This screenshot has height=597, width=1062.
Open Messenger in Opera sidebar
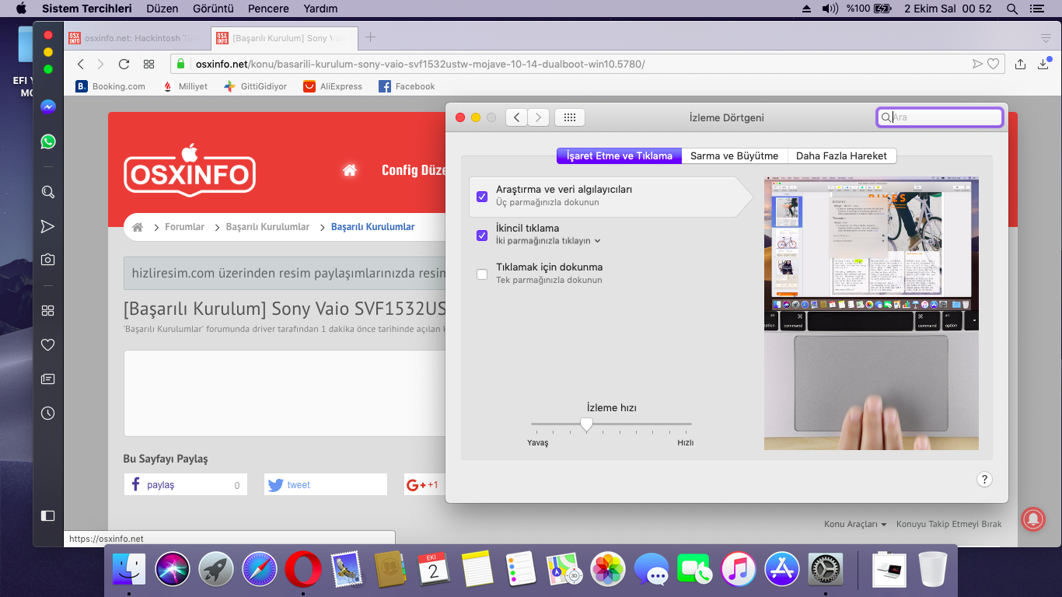click(48, 107)
